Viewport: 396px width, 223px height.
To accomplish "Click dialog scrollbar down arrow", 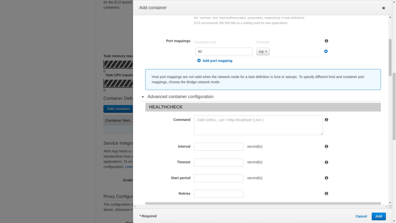I will (390, 203).
